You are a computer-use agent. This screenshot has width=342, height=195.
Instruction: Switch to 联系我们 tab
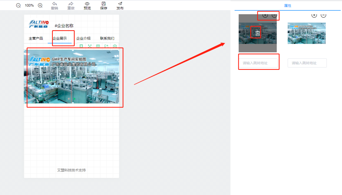(x=107, y=38)
